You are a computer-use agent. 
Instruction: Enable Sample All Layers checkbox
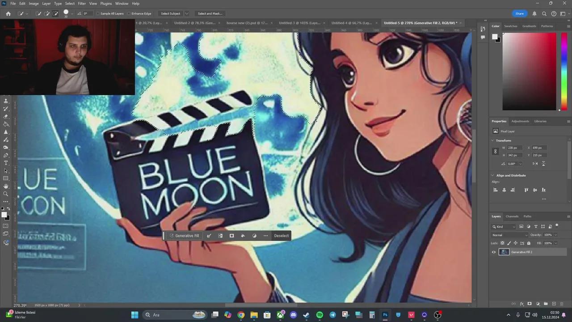(x=98, y=13)
